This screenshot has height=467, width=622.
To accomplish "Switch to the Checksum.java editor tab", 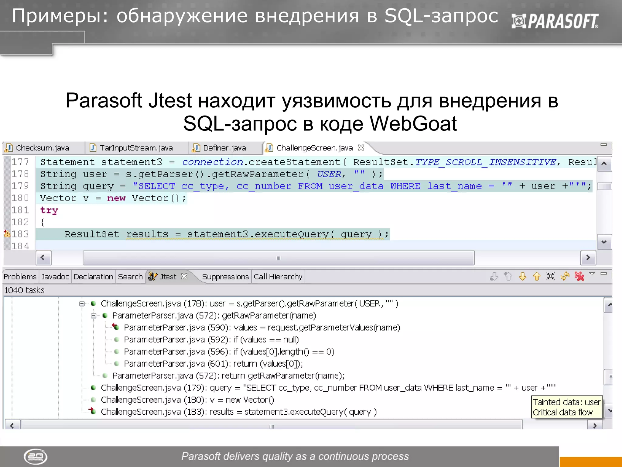I will pyautogui.click(x=43, y=148).
